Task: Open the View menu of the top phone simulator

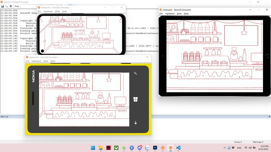Action: [57, 11]
